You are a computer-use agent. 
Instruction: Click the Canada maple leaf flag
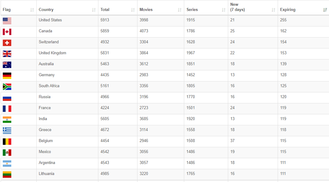click(x=7, y=32)
